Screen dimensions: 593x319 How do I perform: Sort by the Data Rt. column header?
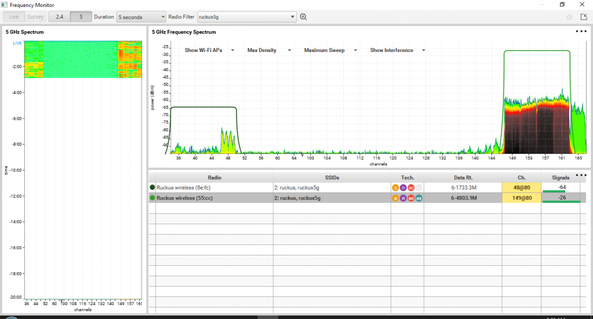[463, 177]
